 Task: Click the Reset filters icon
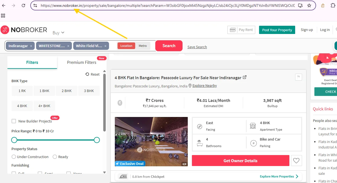(87, 74)
